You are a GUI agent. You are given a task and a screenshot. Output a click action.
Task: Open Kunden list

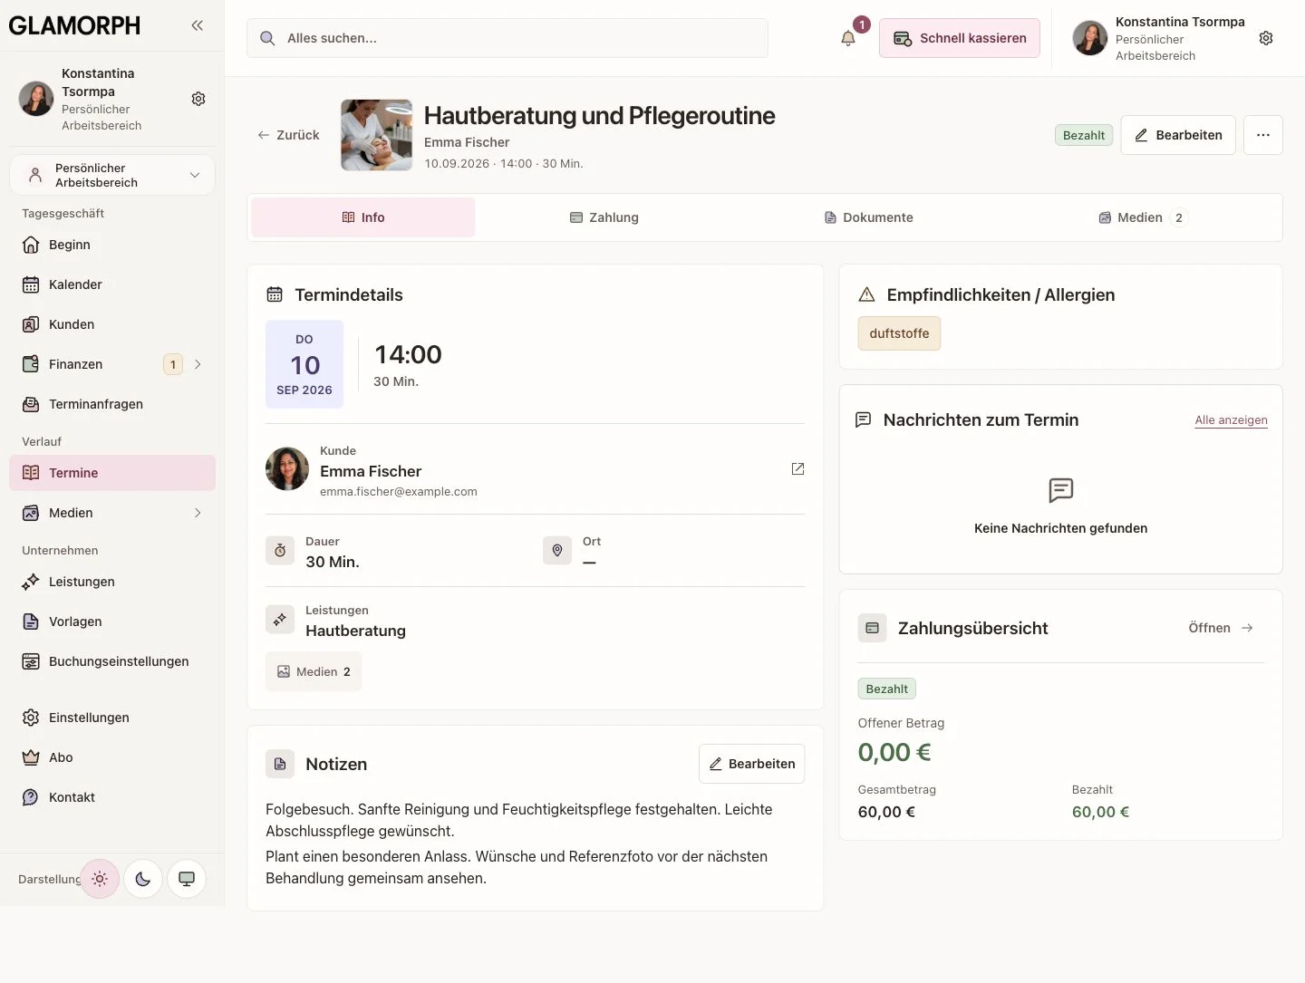[x=112, y=324]
